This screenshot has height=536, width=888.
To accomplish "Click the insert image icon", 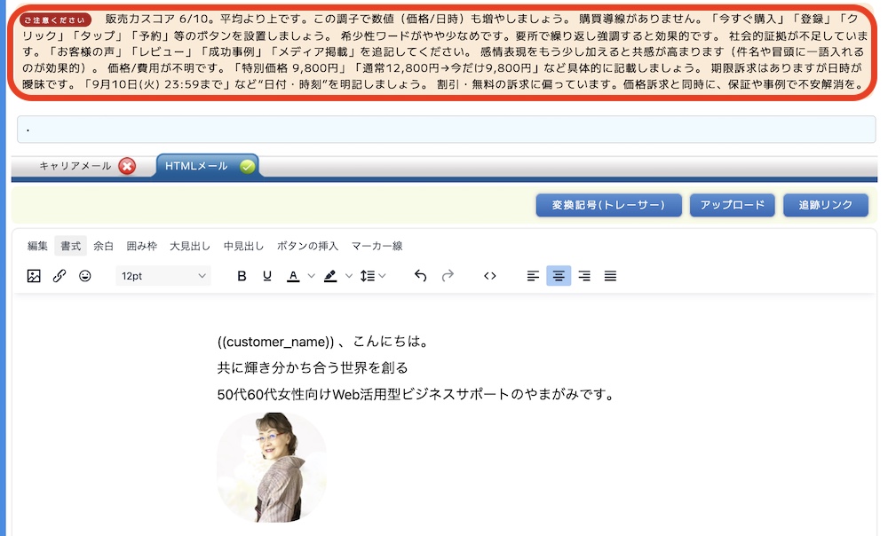I will [x=34, y=276].
